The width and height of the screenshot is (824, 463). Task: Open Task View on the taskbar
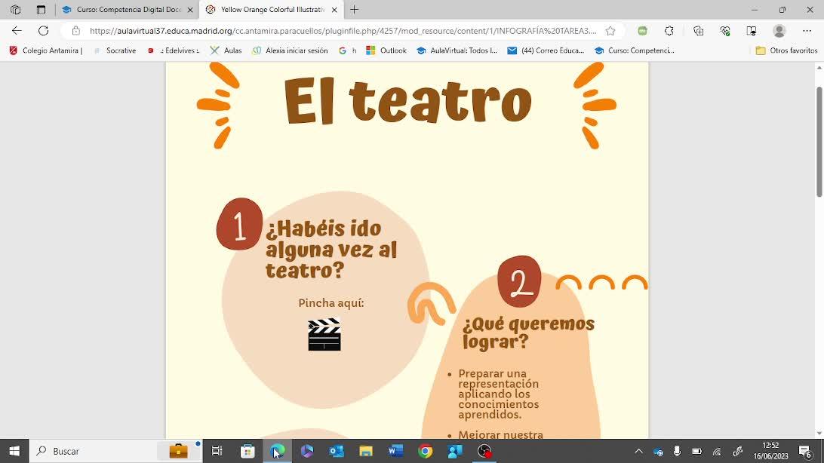coord(217,451)
